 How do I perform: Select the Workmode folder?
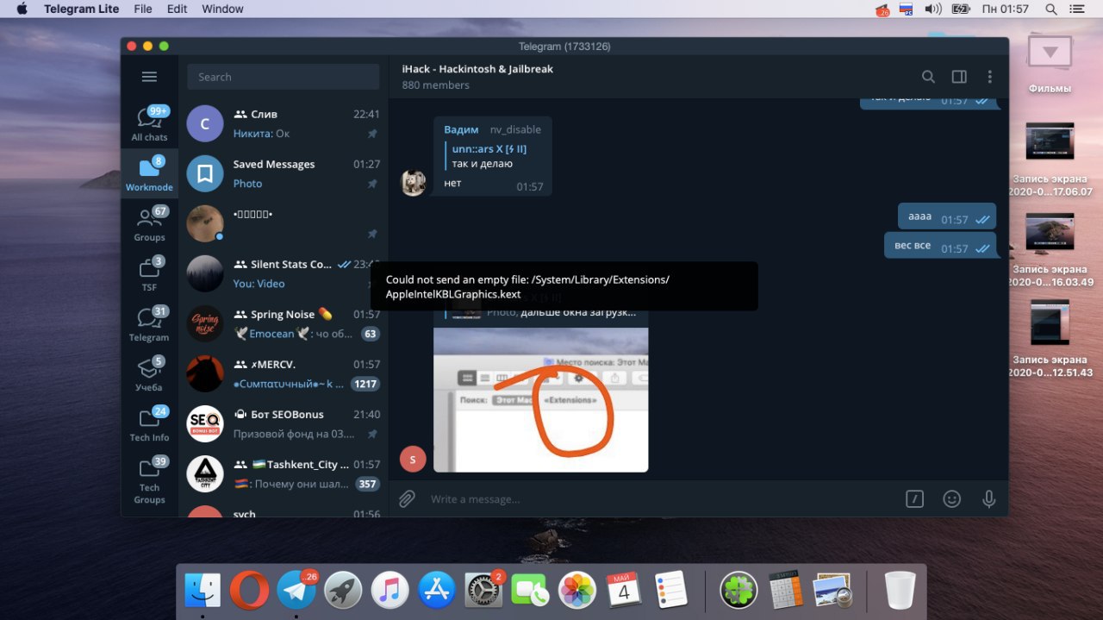pyautogui.click(x=149, y=174)
